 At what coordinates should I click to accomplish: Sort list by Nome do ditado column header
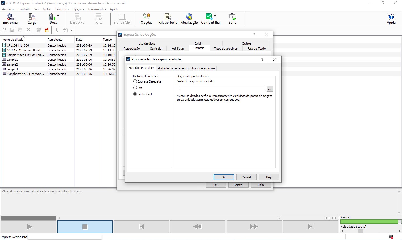pyautogui.click(x=23, y=40)
